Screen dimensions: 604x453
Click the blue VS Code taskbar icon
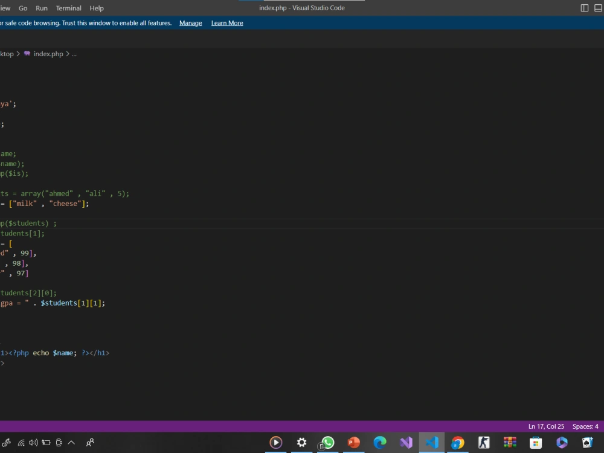pos(432,443)
